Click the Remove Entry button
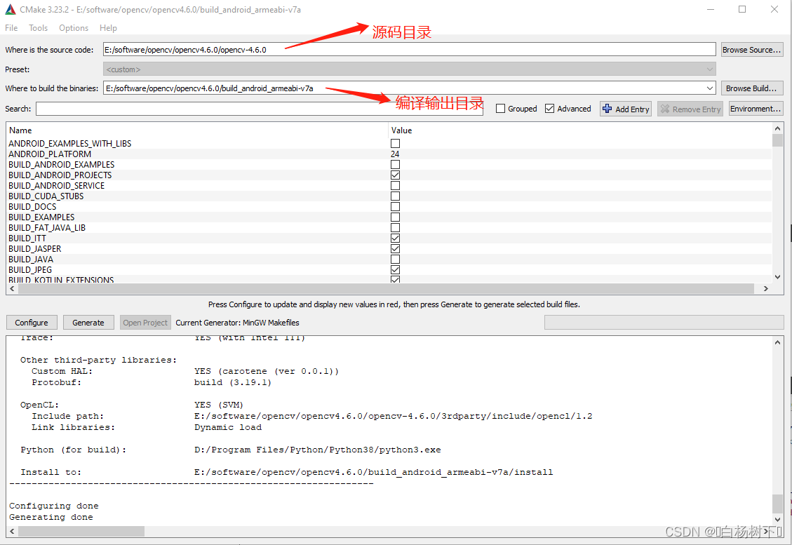The image size is (792, 545). pos(690,109)
